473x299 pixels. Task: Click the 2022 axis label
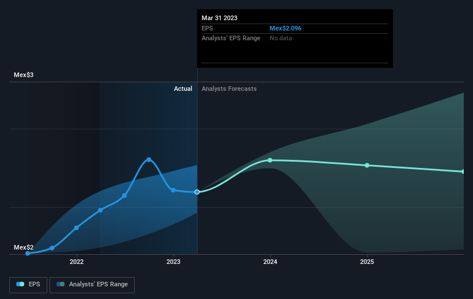(x=77, y=262)
